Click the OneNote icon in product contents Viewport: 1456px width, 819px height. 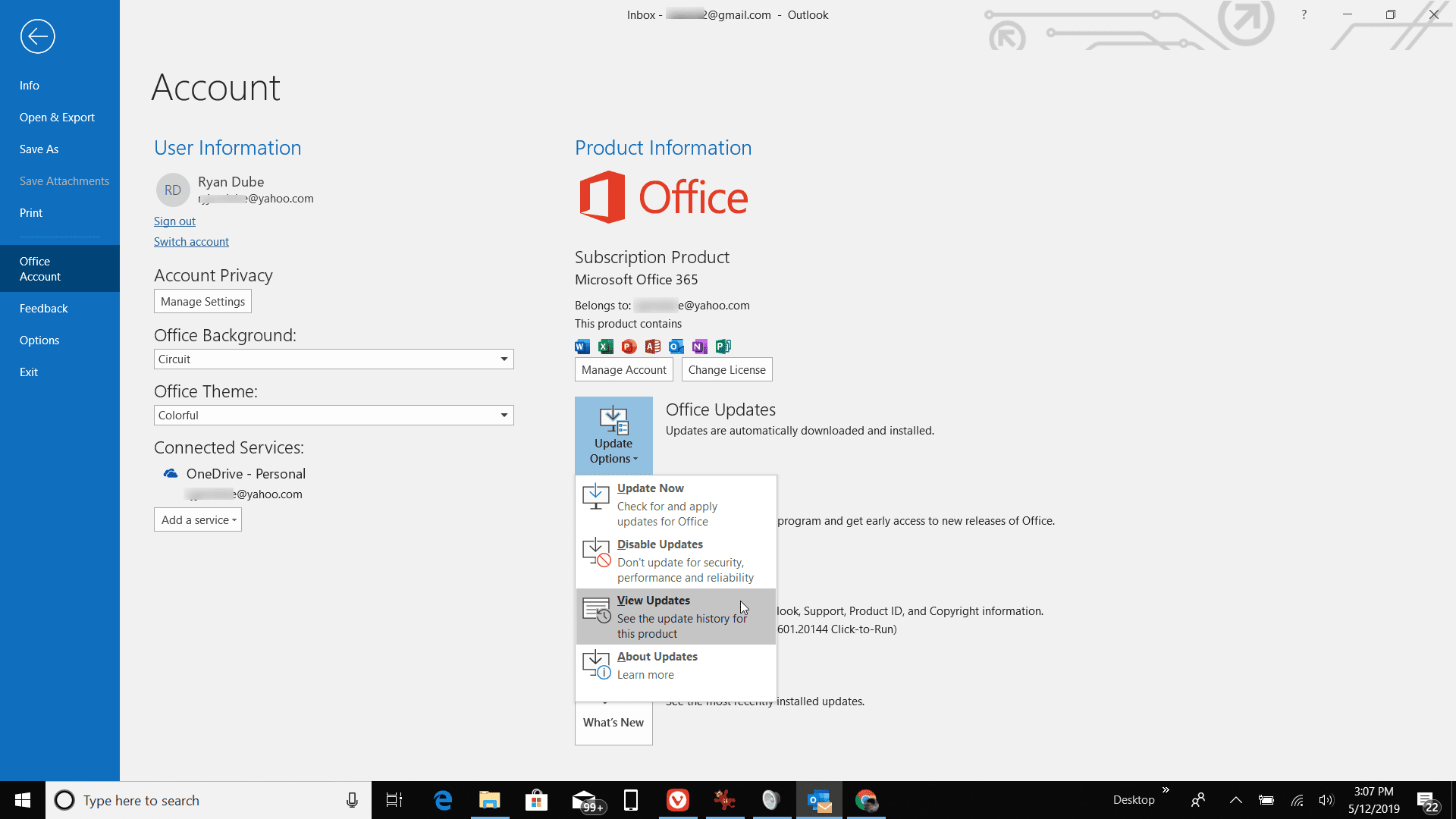[700, 346]
